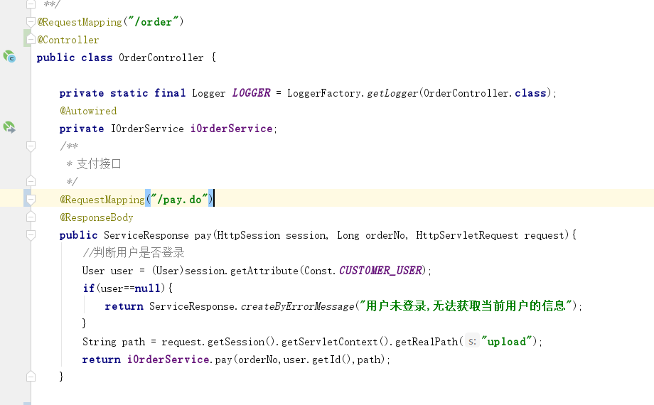Click the LOGGER constant field name
Image resolution: width=654 pixels, height=405 pixels.
point(251,93)
